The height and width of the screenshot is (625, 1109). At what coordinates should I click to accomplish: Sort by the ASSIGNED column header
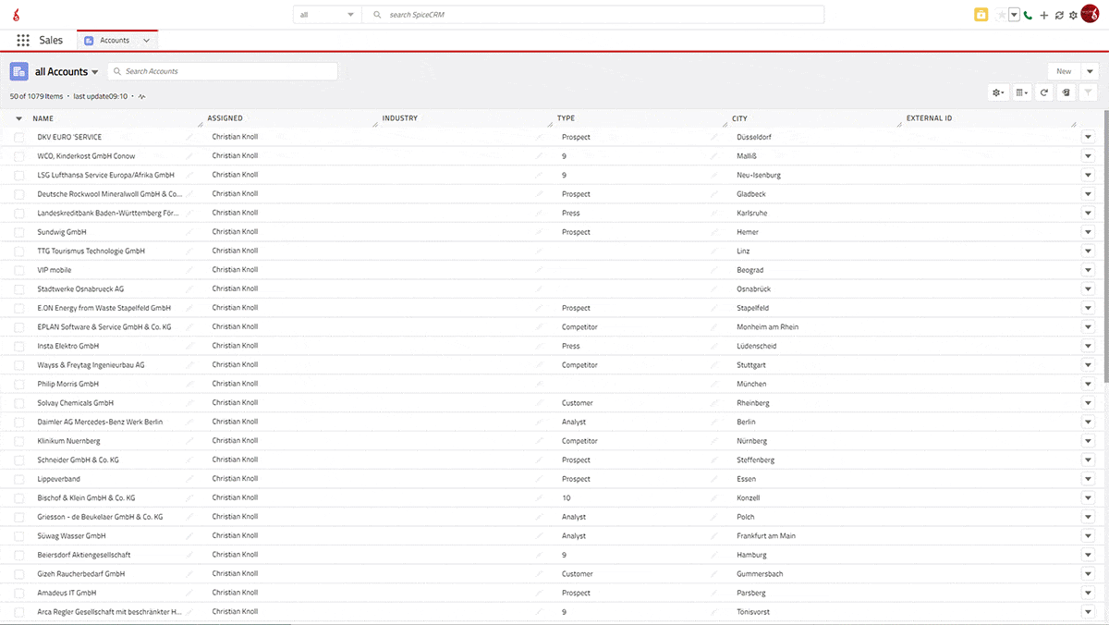click(x=225, y=118)
